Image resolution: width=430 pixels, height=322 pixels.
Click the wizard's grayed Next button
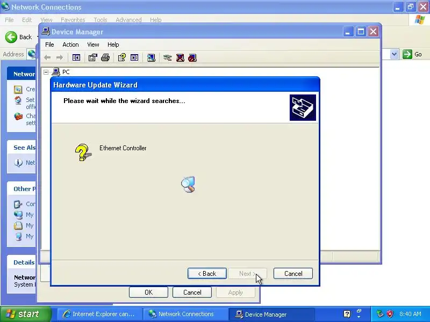(x=247, y=274)
